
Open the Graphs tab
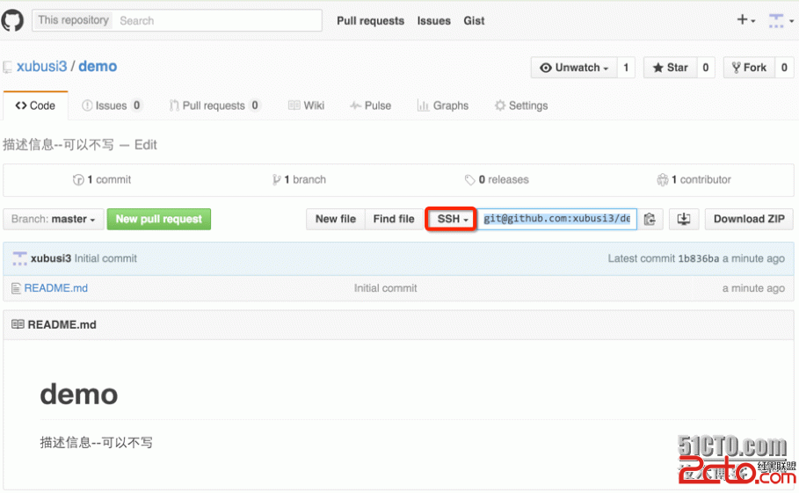pyautogui.click(x=443, y=106)
